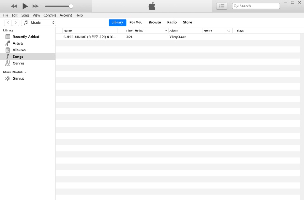Image resolution: width=304 pixels, height=200 pixels.
Task: Click the Search input field
Action: pos(256,6)
